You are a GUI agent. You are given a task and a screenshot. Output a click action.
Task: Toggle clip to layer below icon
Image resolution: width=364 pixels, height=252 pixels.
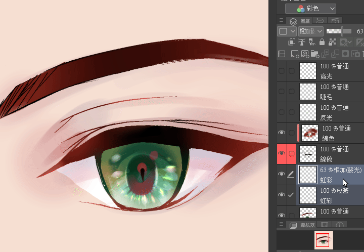coord(292,42)
